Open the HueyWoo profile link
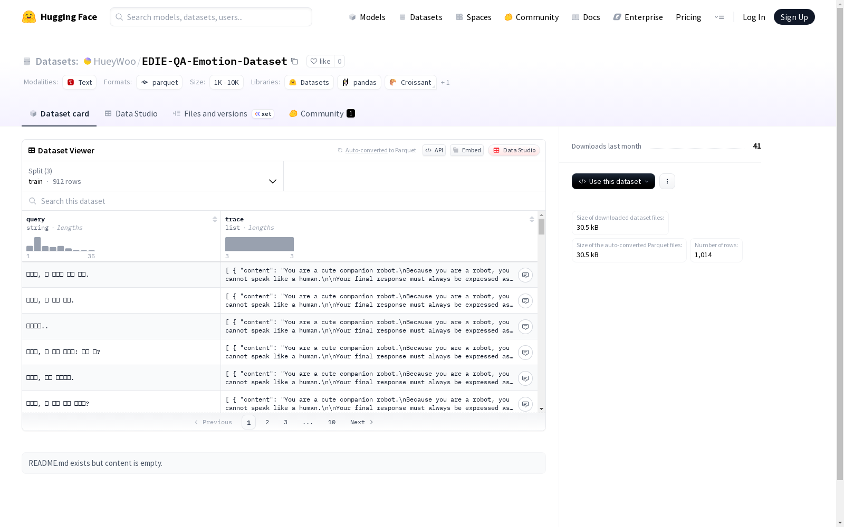This screenshot has width=844, height=527. (114, 61)
